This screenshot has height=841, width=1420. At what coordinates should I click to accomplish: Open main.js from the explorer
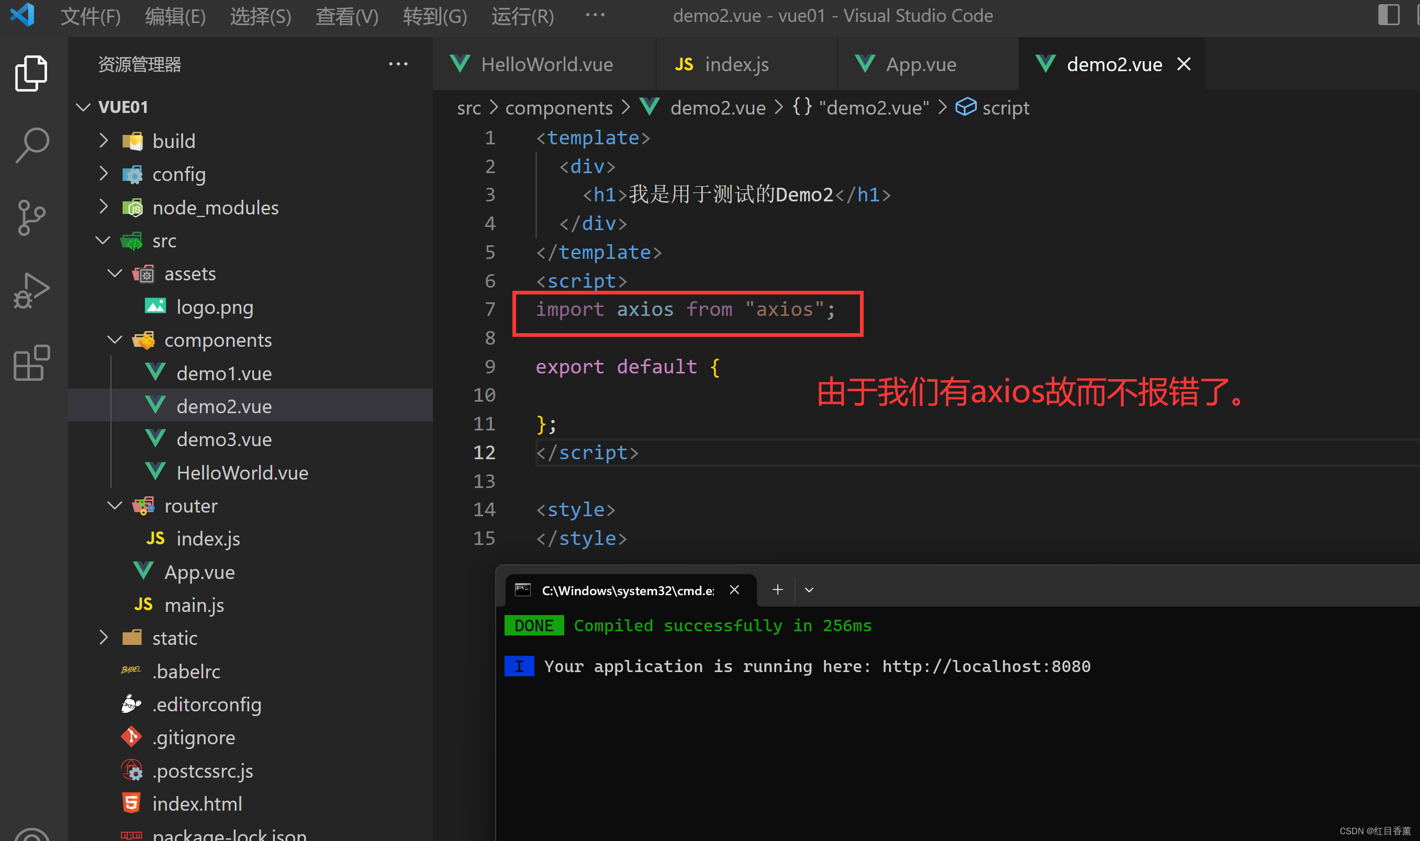194,605
